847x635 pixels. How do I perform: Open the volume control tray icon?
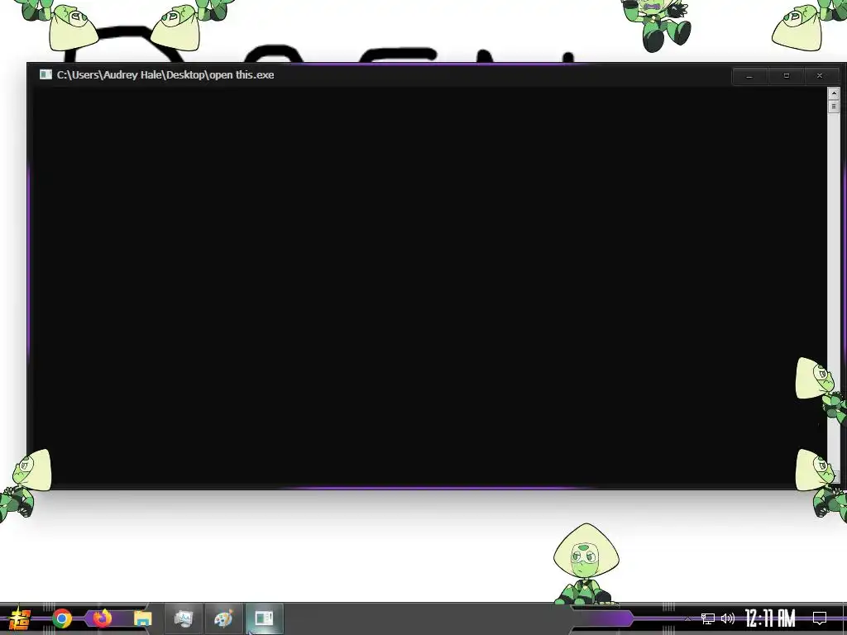728,618
